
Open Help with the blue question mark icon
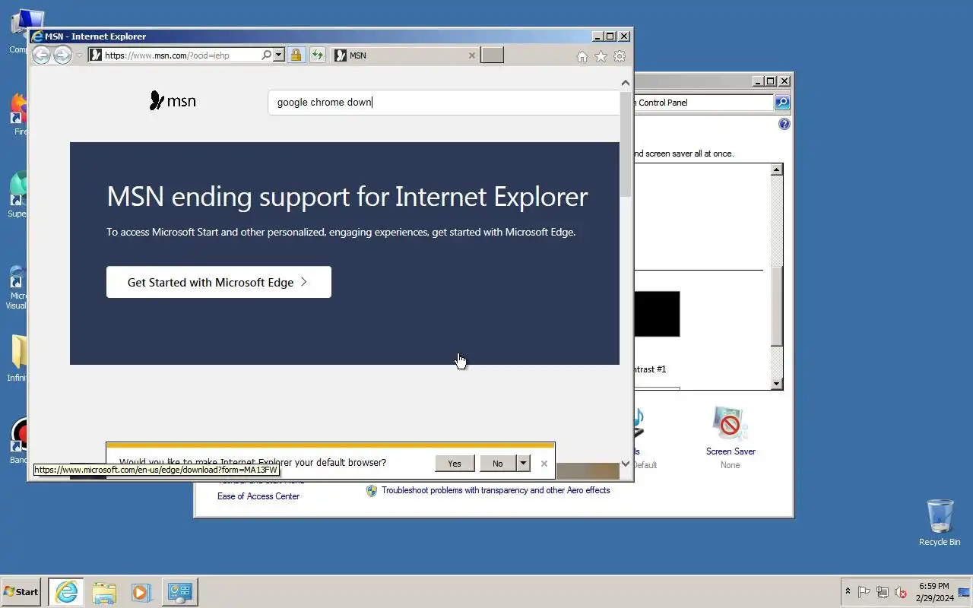tap(784, 124)
